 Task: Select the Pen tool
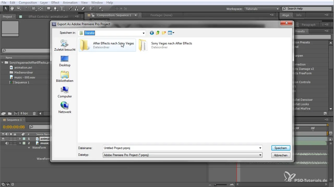point(55,9)
